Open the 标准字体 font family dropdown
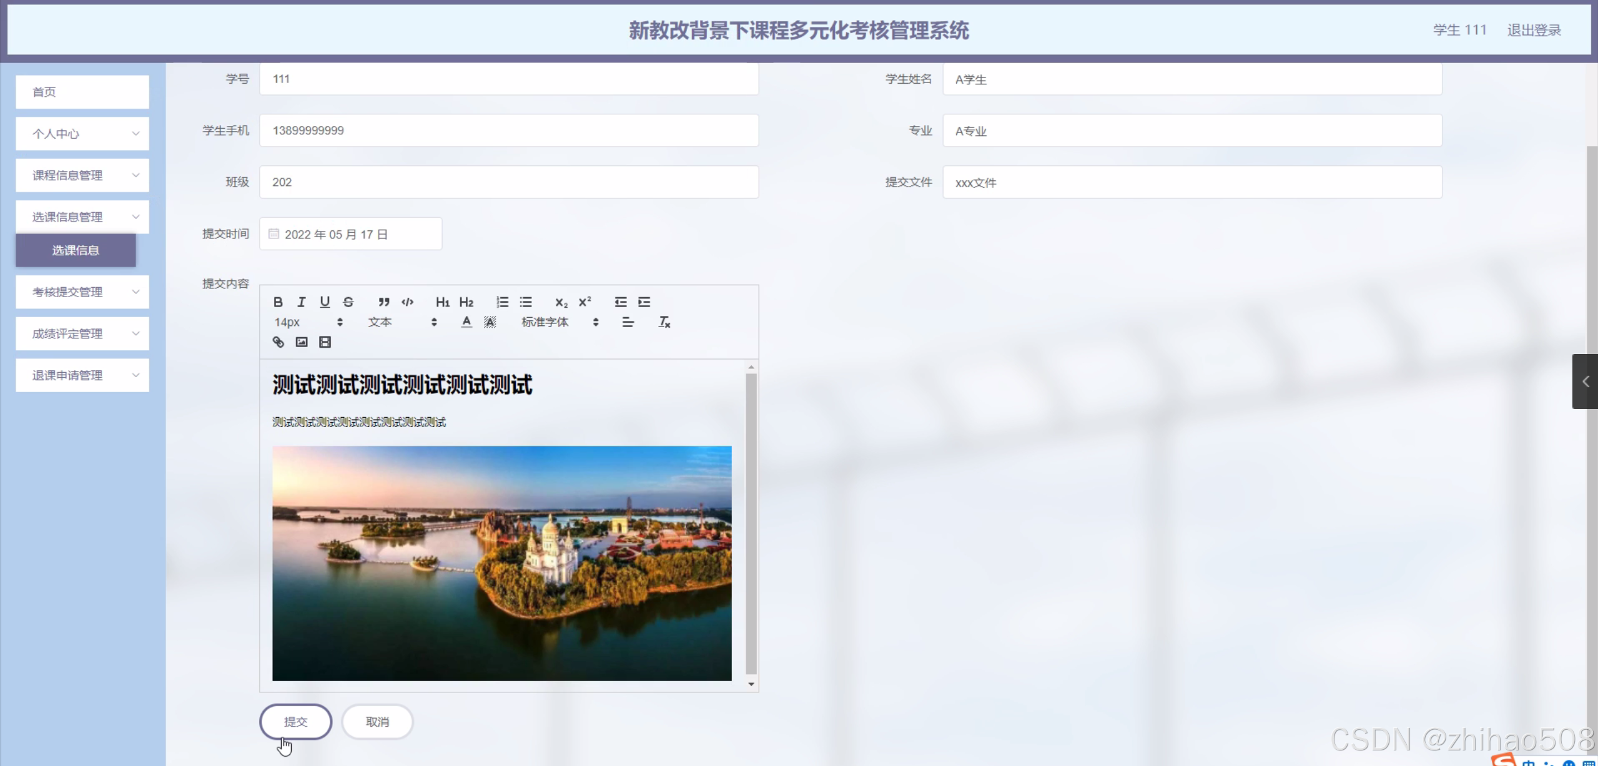 point(560,322)
